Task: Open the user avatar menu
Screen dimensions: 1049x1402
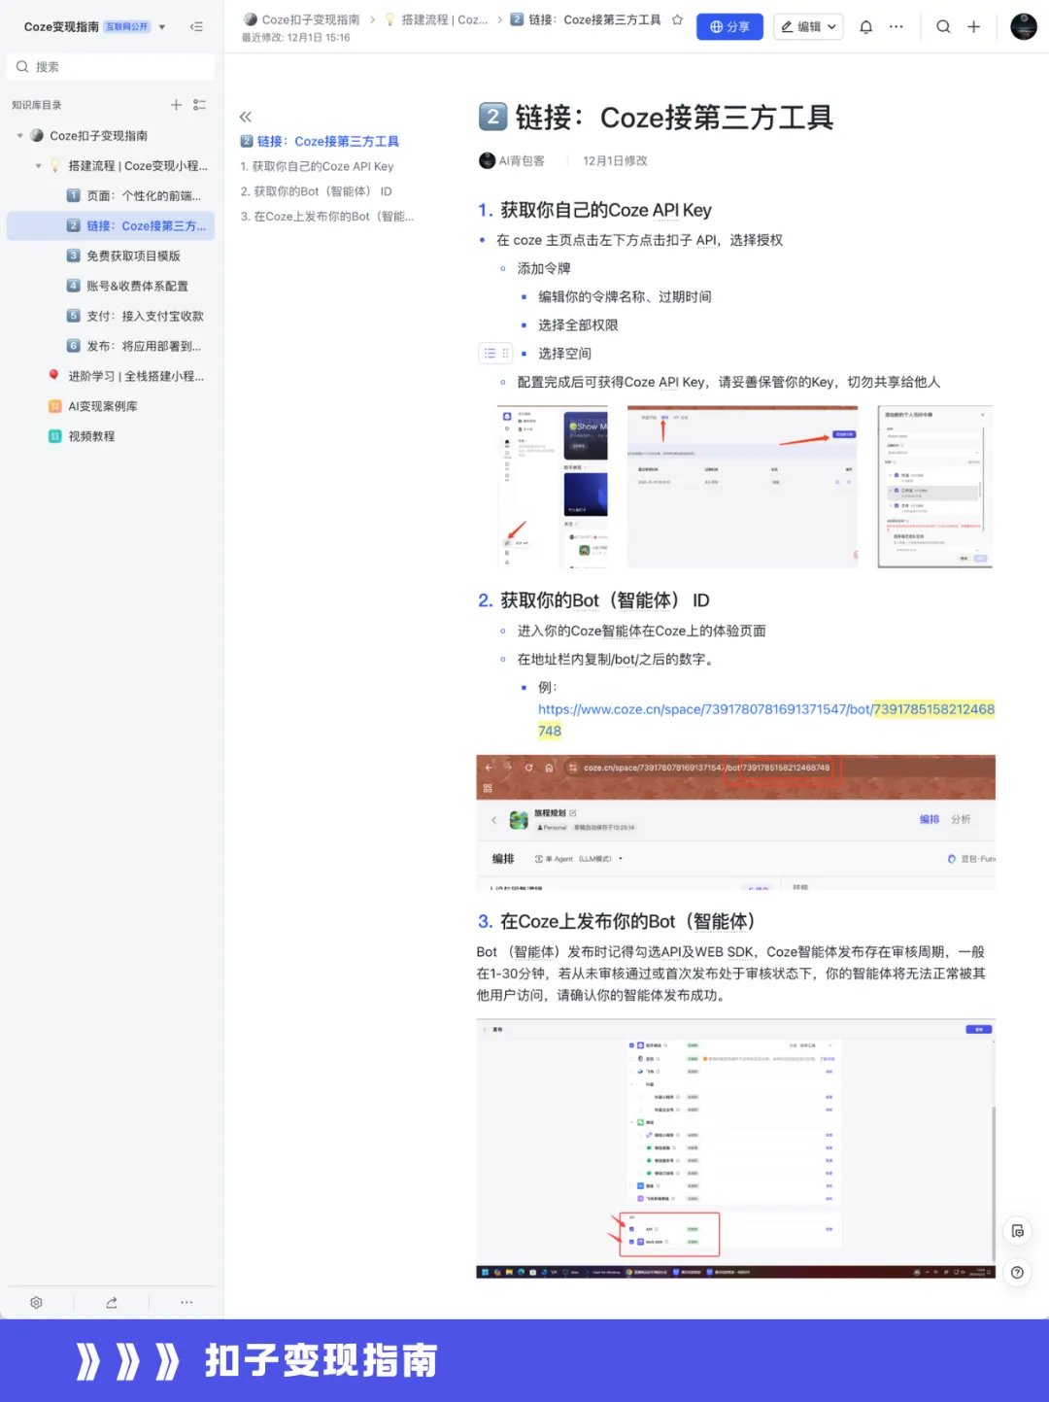Action: pyautogui.click(x=1024, y=27)
